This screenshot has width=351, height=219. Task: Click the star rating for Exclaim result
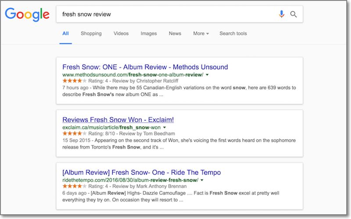click(74, 133)
